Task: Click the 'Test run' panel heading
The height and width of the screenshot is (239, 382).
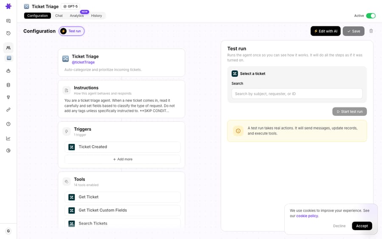Action: click(x=236, y=48)
